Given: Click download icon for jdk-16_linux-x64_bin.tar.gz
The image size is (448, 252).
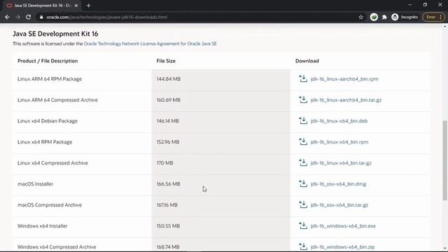Looking at the screenshot, I should tap(303, 162).
